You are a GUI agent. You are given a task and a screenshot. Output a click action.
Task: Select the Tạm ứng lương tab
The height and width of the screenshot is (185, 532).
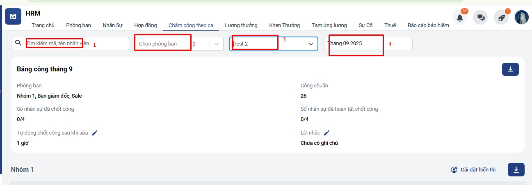[329, 25]
